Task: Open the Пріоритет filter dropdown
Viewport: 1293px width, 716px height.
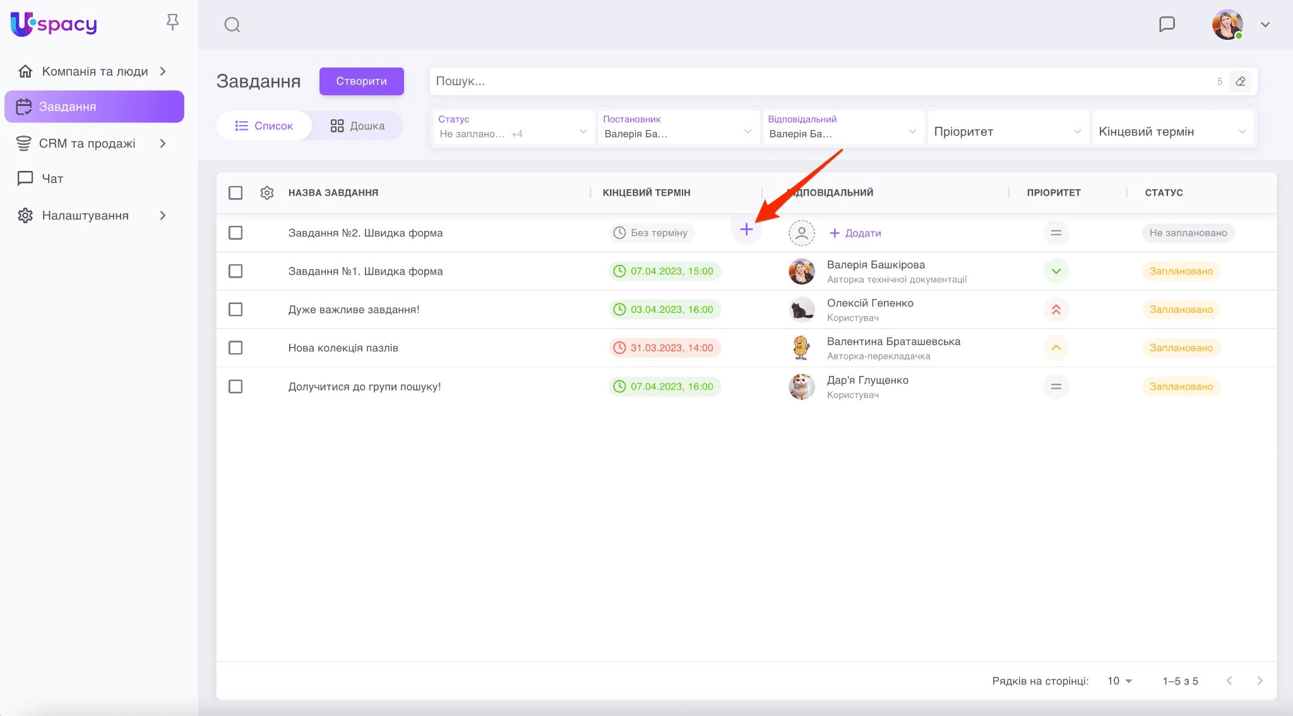Action: coord(1007,131)
